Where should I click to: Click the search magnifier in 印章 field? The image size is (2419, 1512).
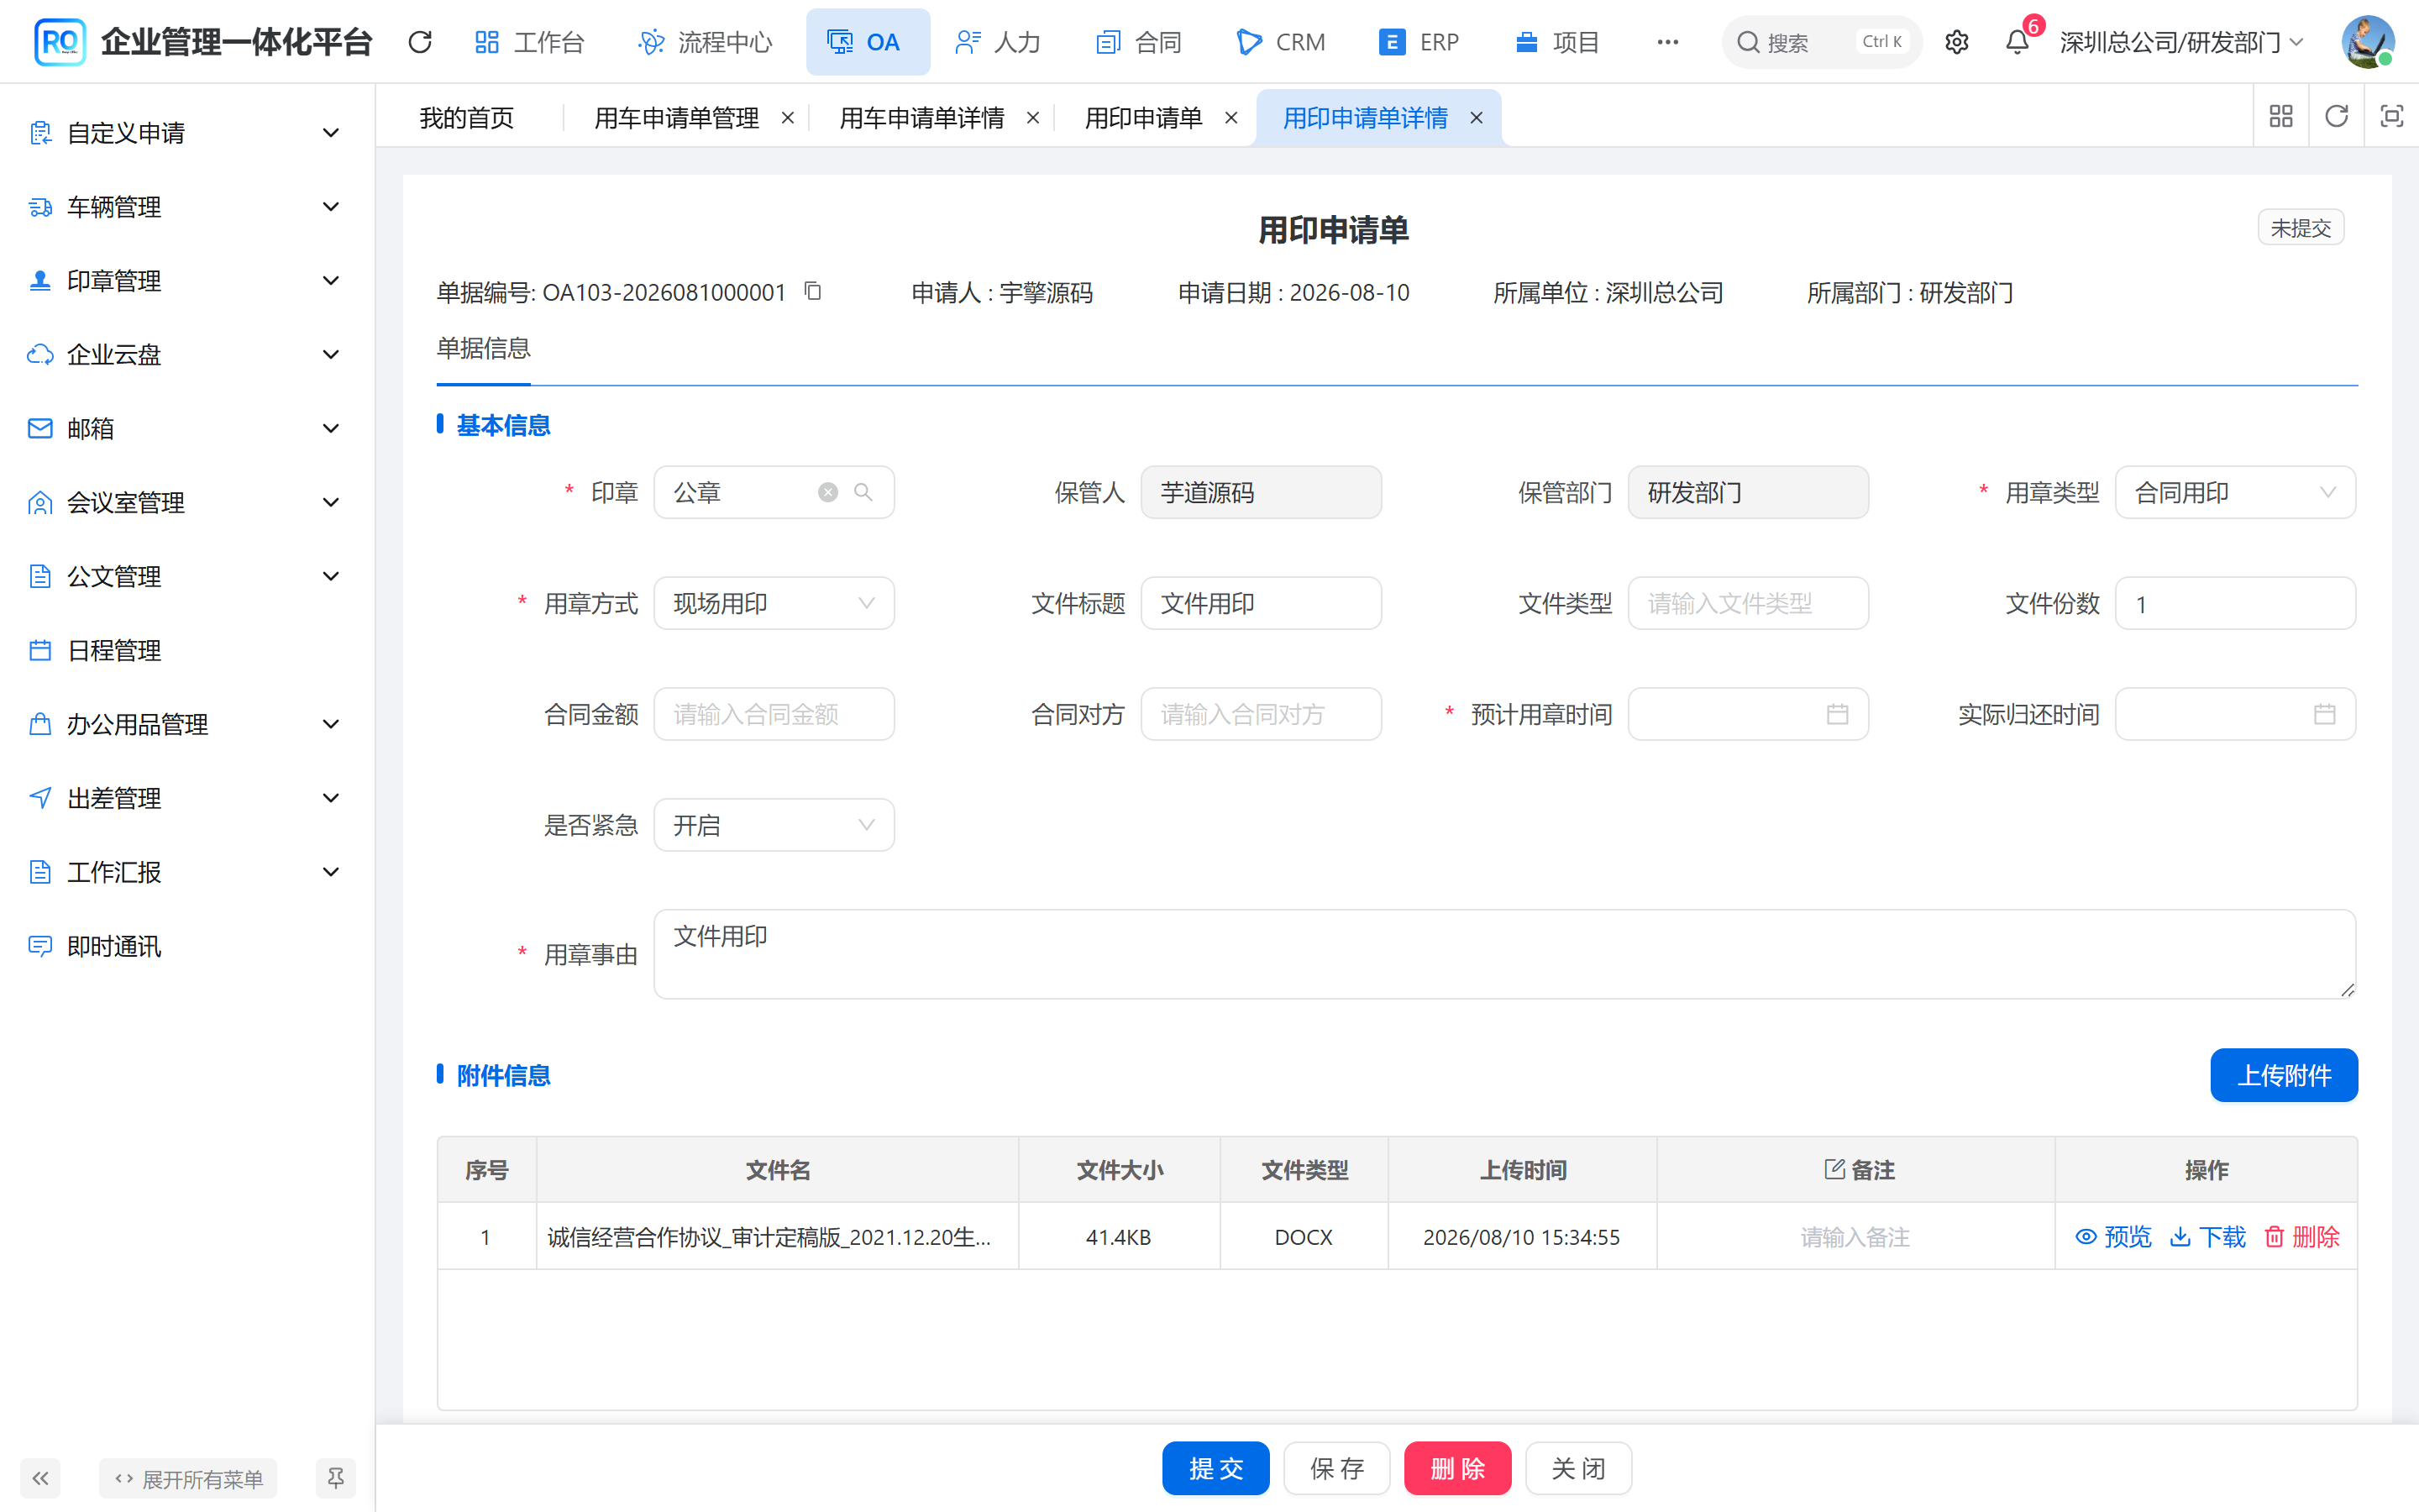coord(863,492)
